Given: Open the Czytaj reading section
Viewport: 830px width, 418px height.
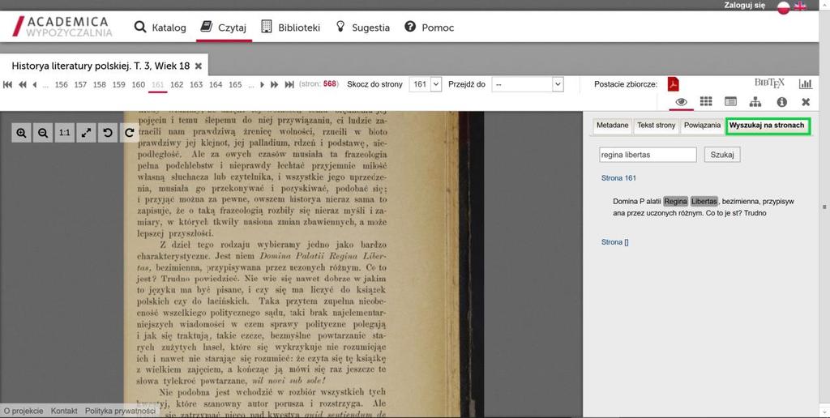Looking at the screenshot, I should pyautogui.click(x=224, y=28).
